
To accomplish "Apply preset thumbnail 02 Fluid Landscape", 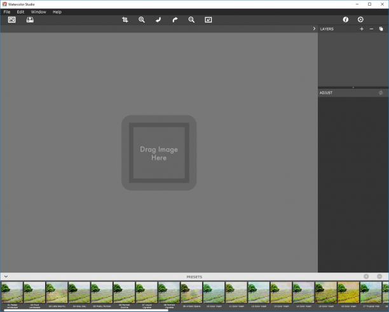I will click(34, 292).
